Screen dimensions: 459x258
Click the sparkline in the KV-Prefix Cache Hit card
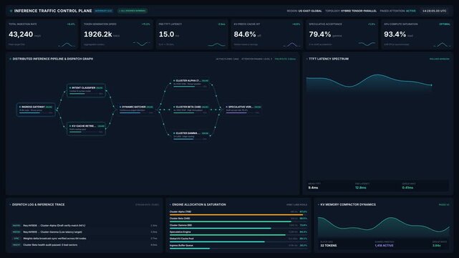click(x=291, y=44)
